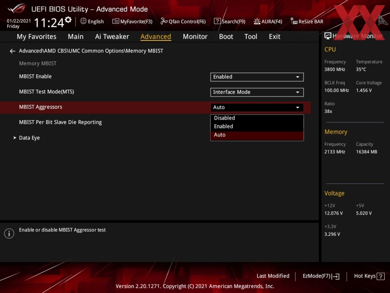The image size is (390, 293).
Task: Select the MBIST Test Mode(MTS) label
Action: pyautogui.click(x=46, y=92)
